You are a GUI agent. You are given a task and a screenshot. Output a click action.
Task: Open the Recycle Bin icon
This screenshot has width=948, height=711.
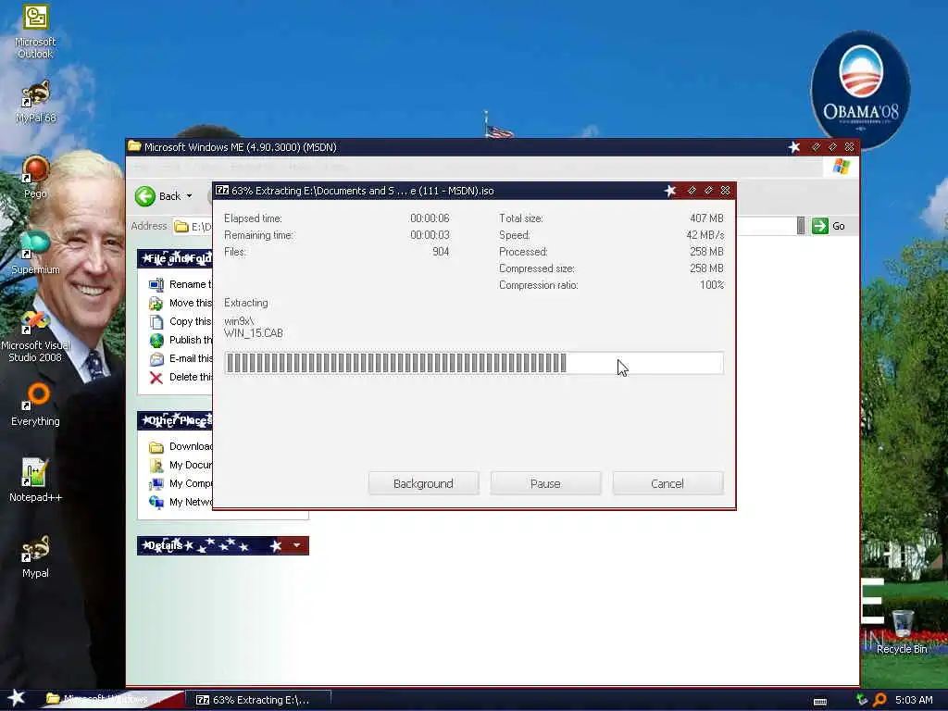click(902, 631)
